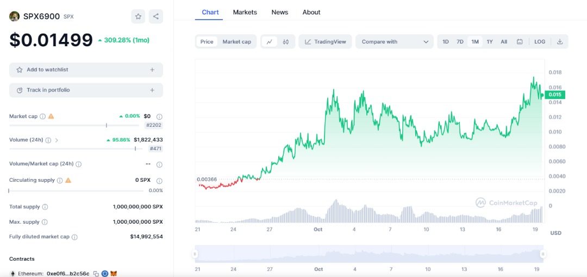Open the Markets tab
The image size is (587, 277).
[x=245, y=12]
